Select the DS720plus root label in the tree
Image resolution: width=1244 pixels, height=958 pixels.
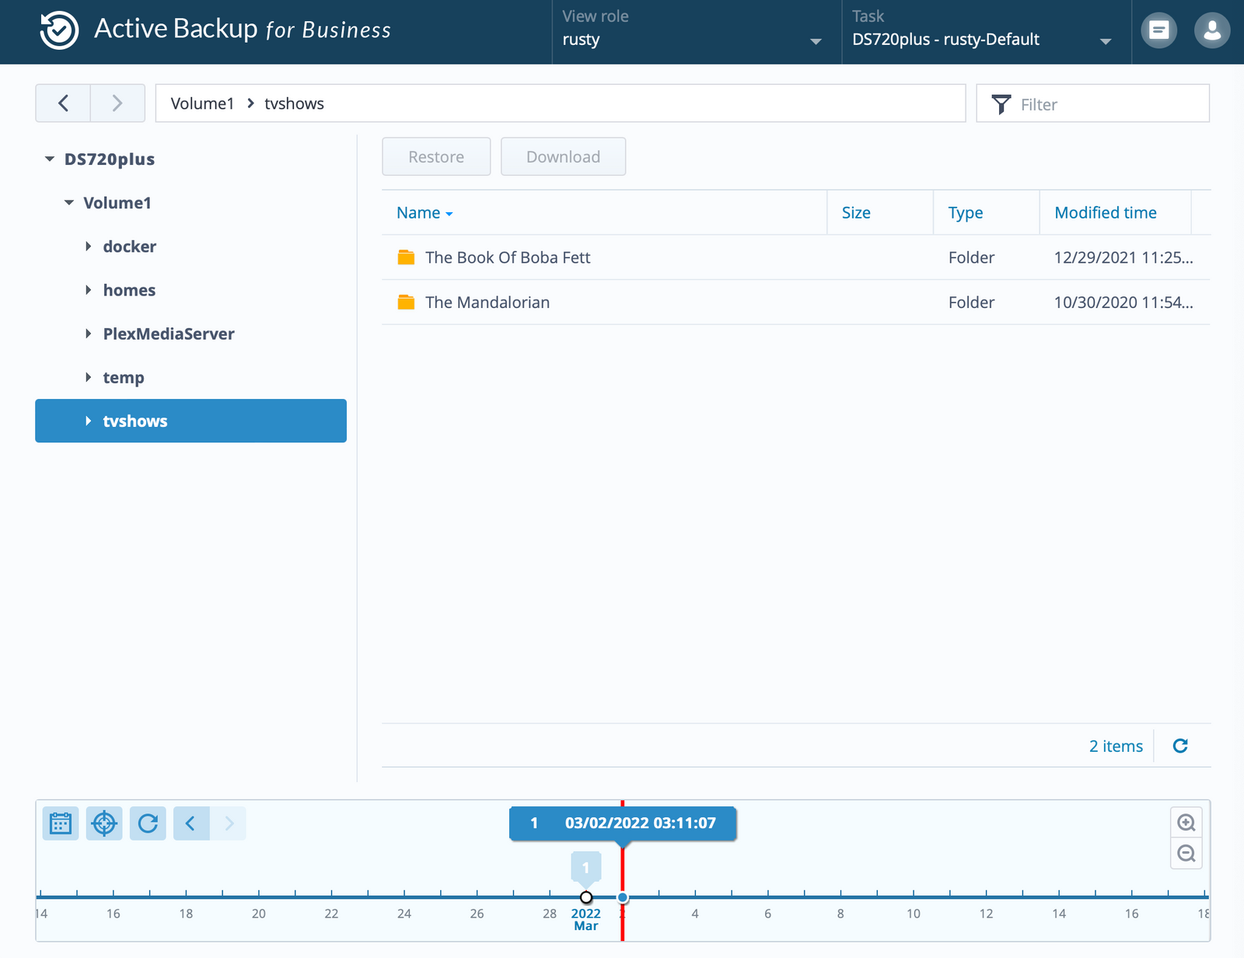pyautogui.click(x=110, y=159)
